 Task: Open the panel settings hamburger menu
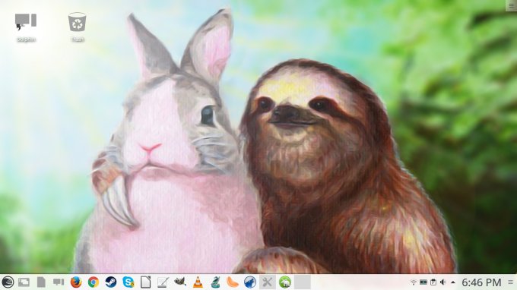pos(511,282)
